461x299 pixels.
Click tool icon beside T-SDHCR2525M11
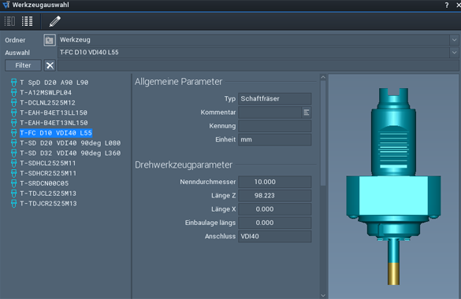[13, 173]
